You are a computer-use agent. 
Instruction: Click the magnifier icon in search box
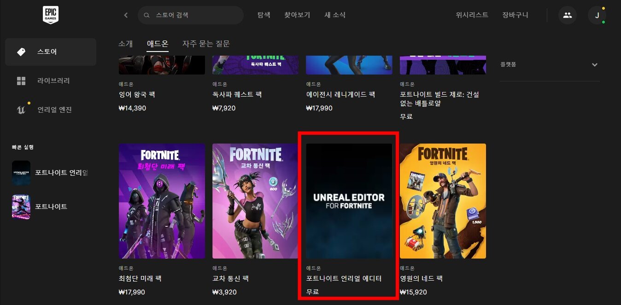pyautogui.click(x=147, y=15)
